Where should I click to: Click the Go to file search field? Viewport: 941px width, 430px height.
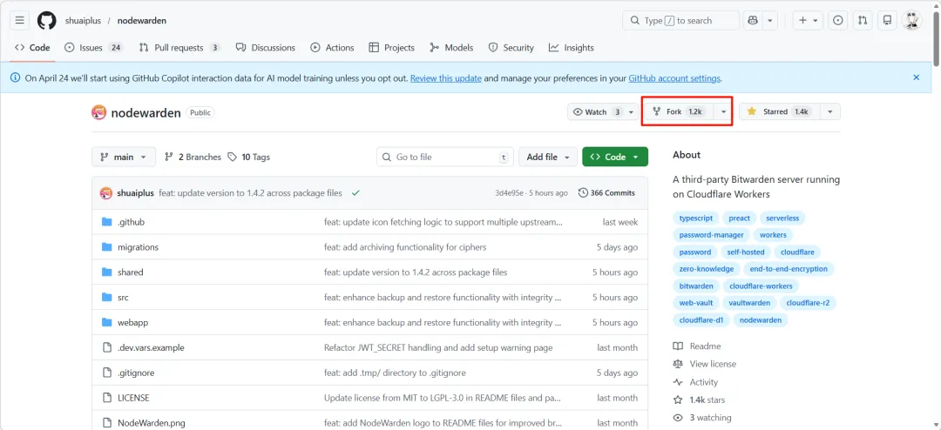point(445,158)
